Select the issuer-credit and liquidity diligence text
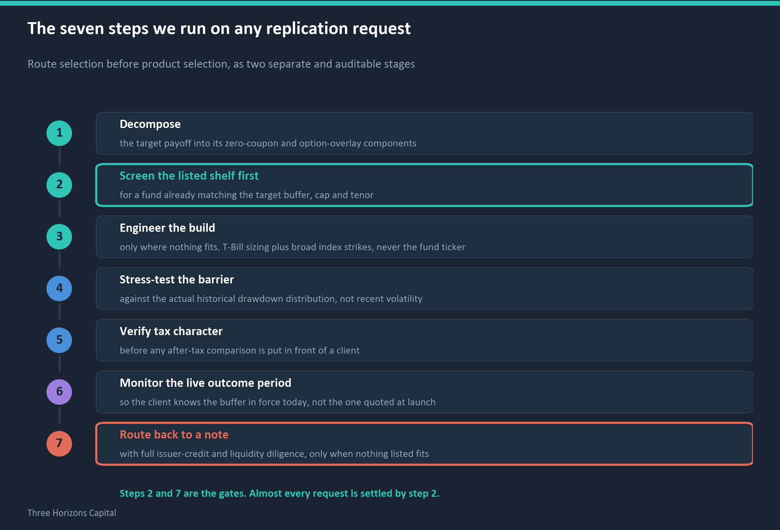This screenshot has height=530, width=780. click(x=274, y=454)
